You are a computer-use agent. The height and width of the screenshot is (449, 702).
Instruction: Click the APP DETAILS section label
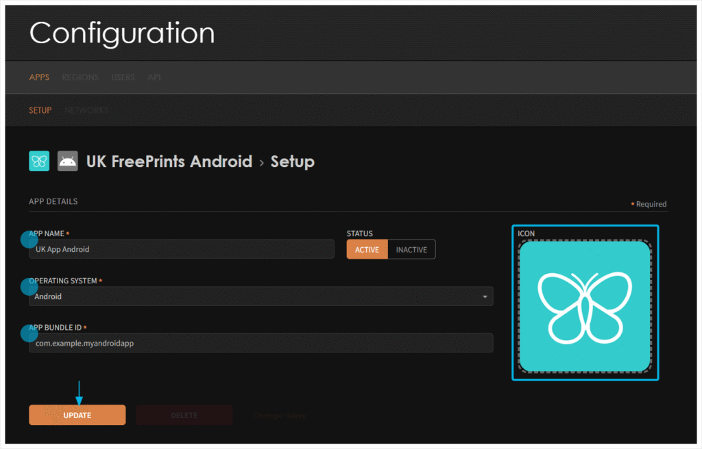[53, 201]
